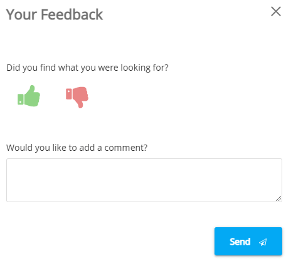Click the green thumbs up icon

point(29,96)
